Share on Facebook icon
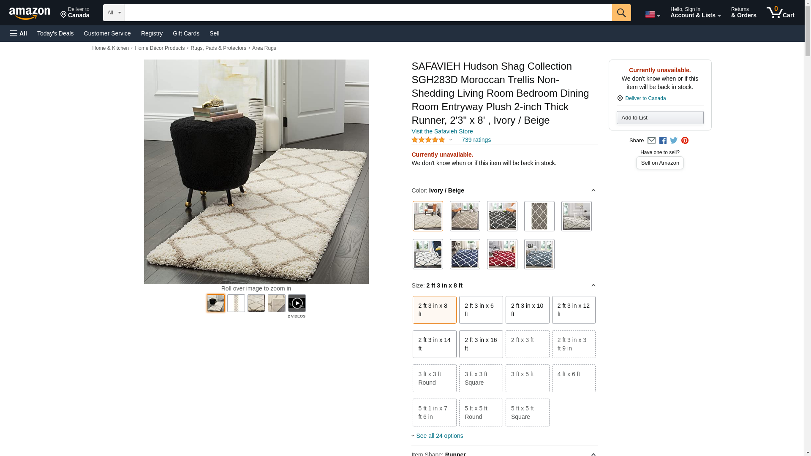811x456 pixels. [662, 141]
